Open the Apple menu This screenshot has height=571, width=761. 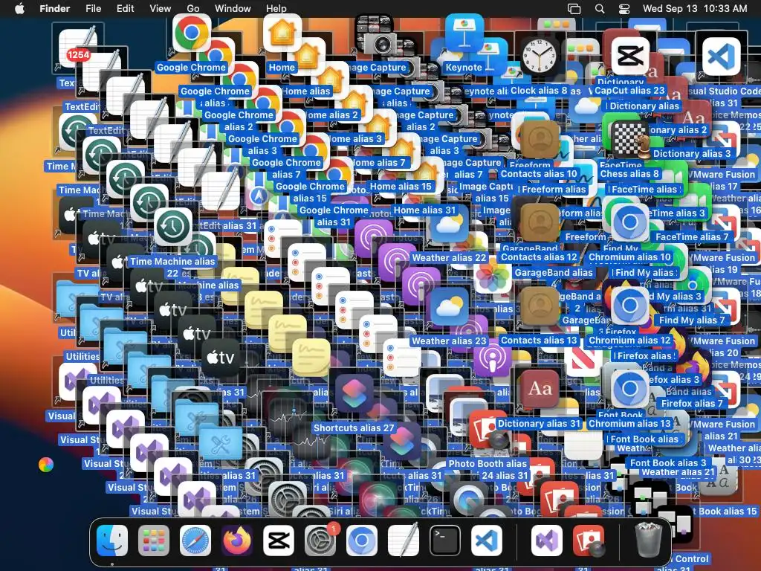pos(19,8)
